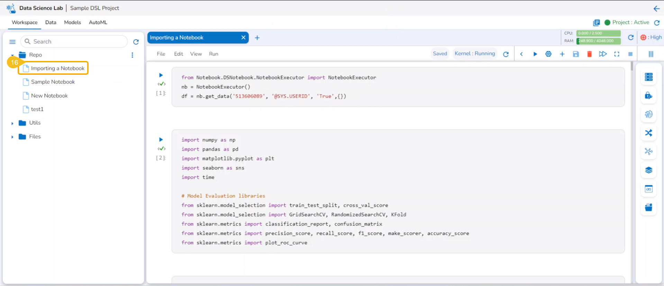Screen dimensions: 664x286
Task: Open the Sample Notebook file
Action: click(53, 82)
